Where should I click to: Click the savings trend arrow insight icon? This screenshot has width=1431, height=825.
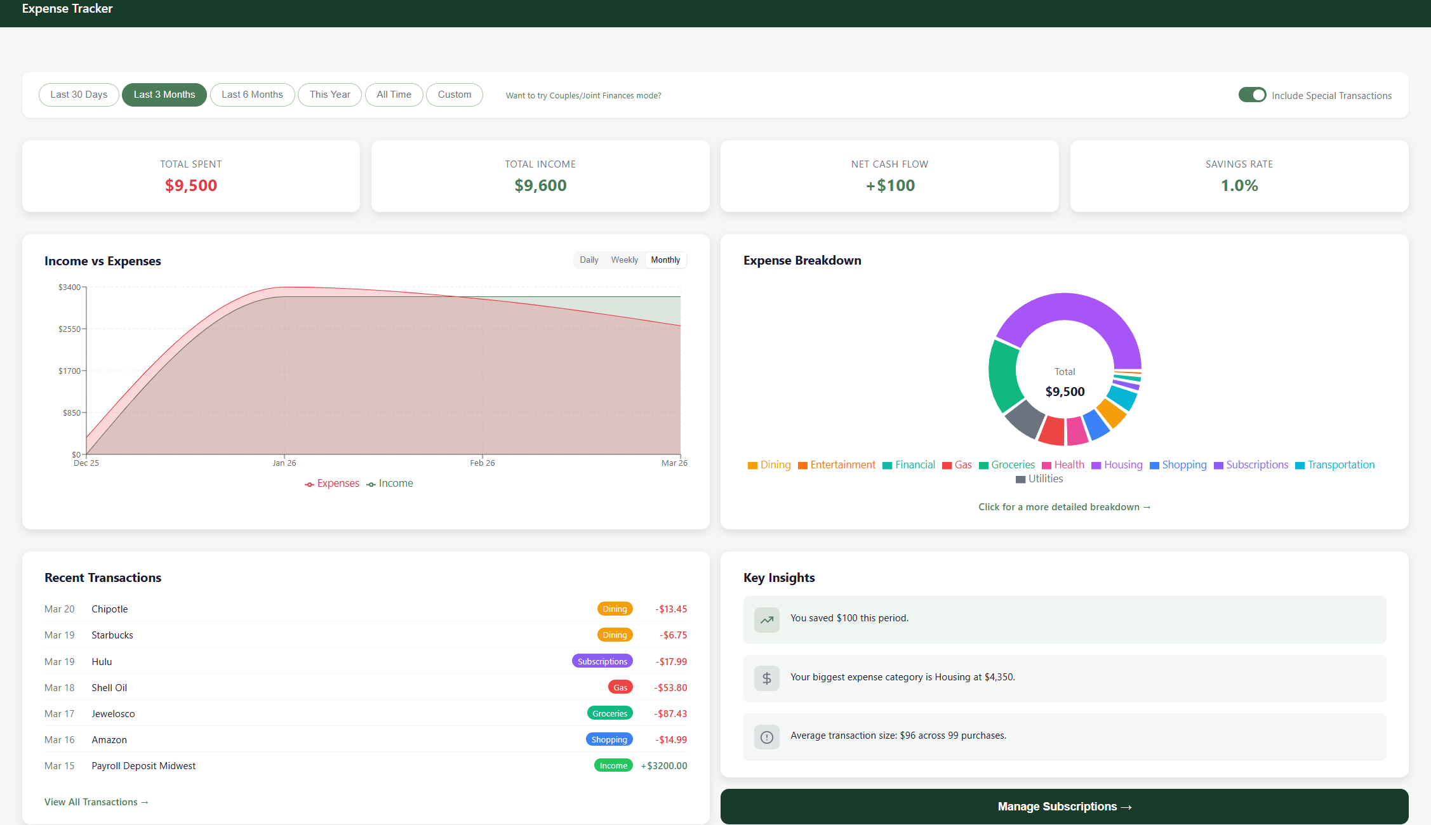767,620
